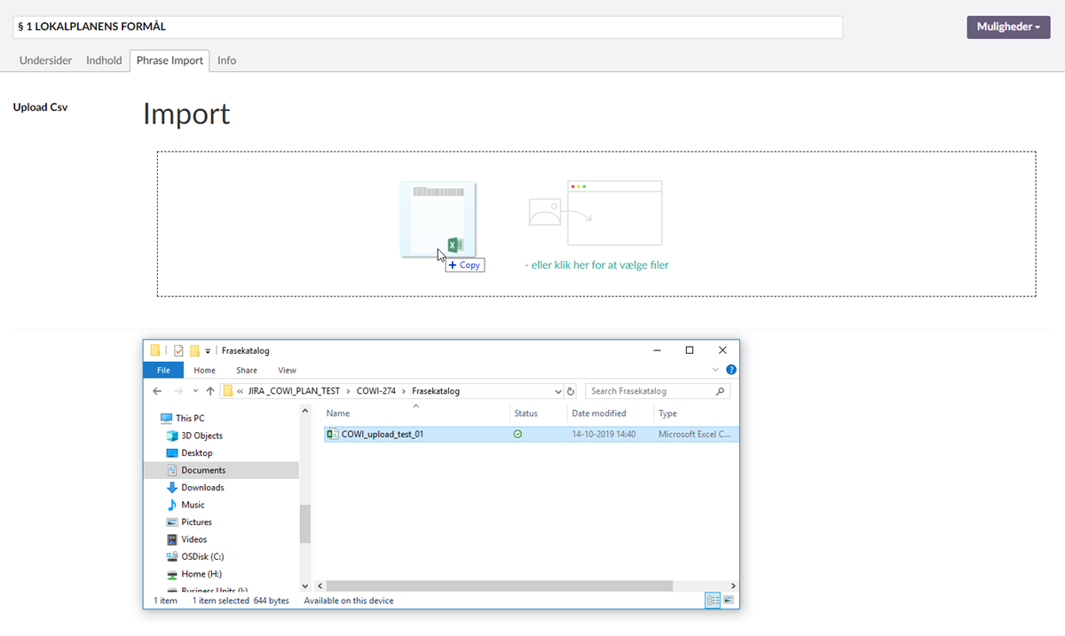Viewport: 1065px width, 636px height.
Task: Expand the address bar history dropdown
Action: click(557, 391)
